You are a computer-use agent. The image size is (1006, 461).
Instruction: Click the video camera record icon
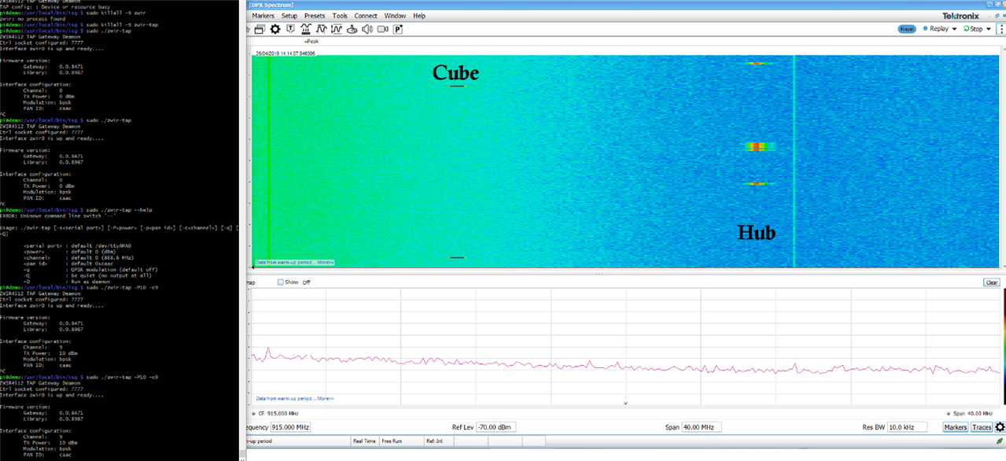tap(382, 29)
